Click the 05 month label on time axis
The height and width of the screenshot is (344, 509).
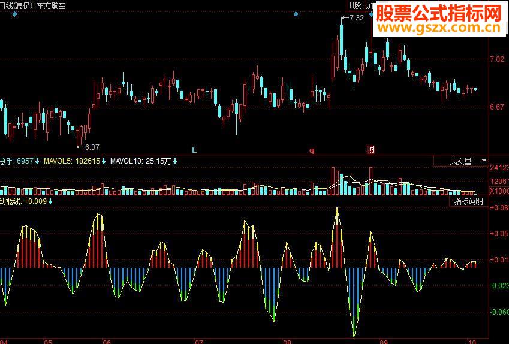pyautogui.click(x=48, y=342)
